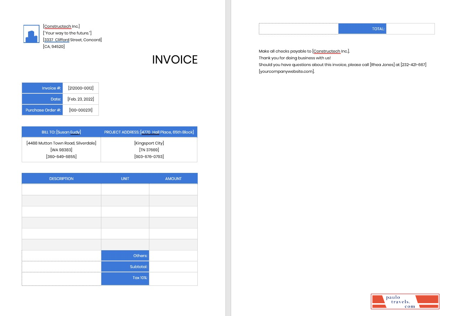Image resolution: width=453 pixels, height=316 pixels.
Task: Click the Tax 10% label cell
Action: pyautogui.click(x=125, y=278)
